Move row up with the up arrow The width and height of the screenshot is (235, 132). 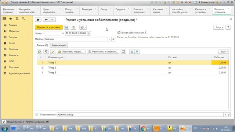point(132,52)
